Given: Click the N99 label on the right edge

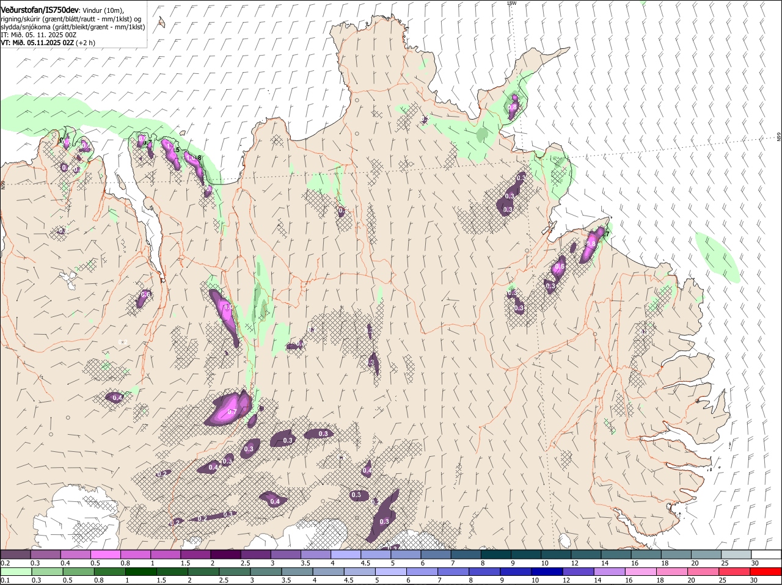Looking at the screenshot, I should coord(779,137).
